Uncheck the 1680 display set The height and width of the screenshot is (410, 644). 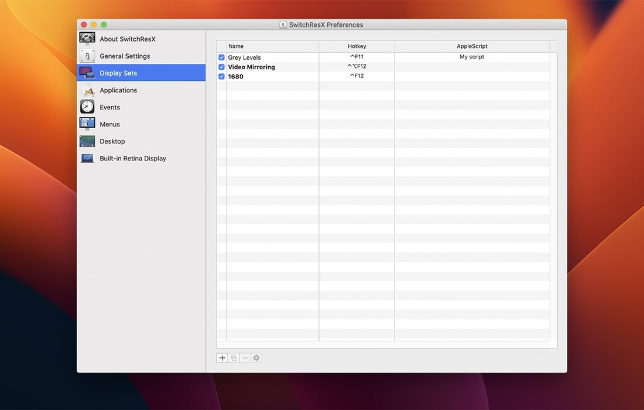[221, 76]
